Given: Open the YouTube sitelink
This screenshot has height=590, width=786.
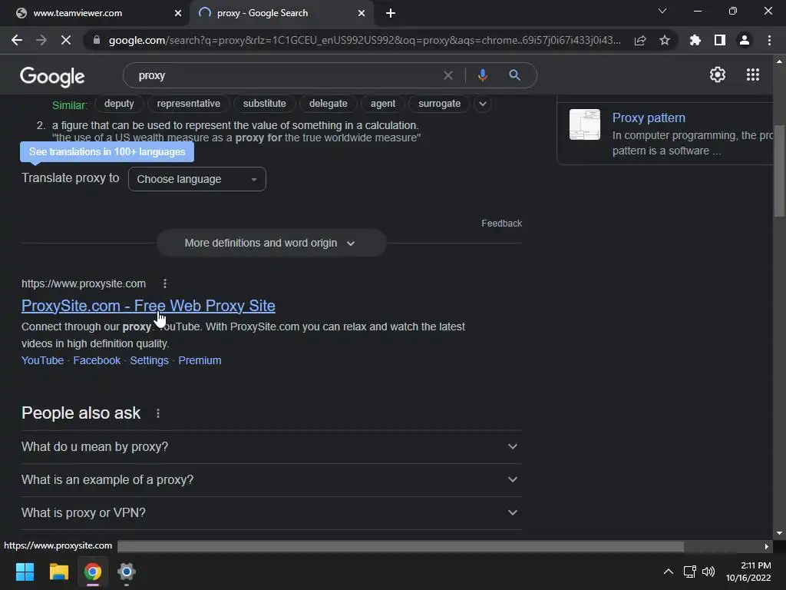Looking at the screenshot, I should [x=43, y=360].
